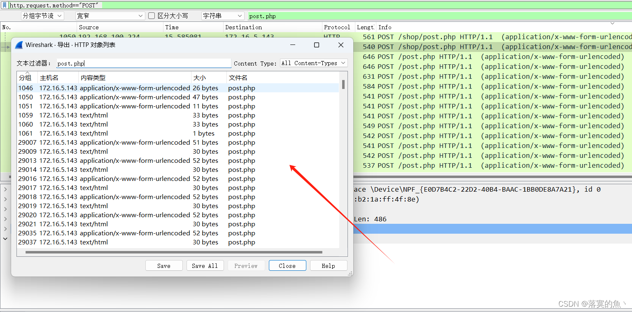Screen dimensions: 632x312
Task: Select the packet with length 561
Action: (492, 37)
